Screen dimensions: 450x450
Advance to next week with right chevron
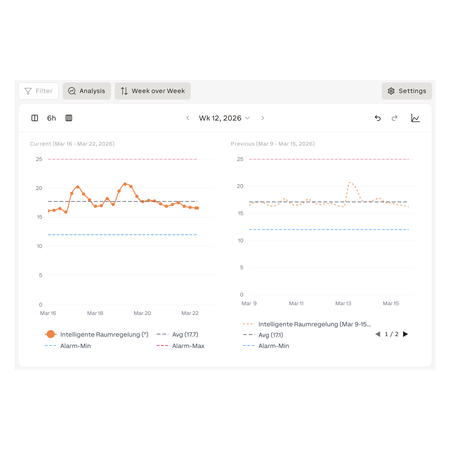click(x=262, y=118)
